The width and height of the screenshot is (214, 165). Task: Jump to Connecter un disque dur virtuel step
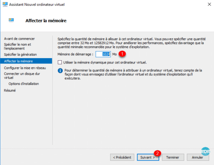22,75
